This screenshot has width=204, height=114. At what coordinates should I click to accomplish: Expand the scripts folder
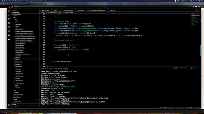pos(16,16)
